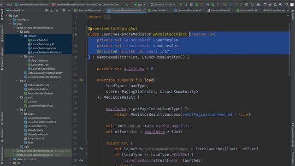Image resolution: width=295 pixels, height=166 pixels.
Task: Open Structure side tool window
Action: point(2,118)
